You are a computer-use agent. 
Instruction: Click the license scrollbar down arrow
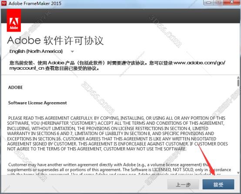tap(238, 173)
